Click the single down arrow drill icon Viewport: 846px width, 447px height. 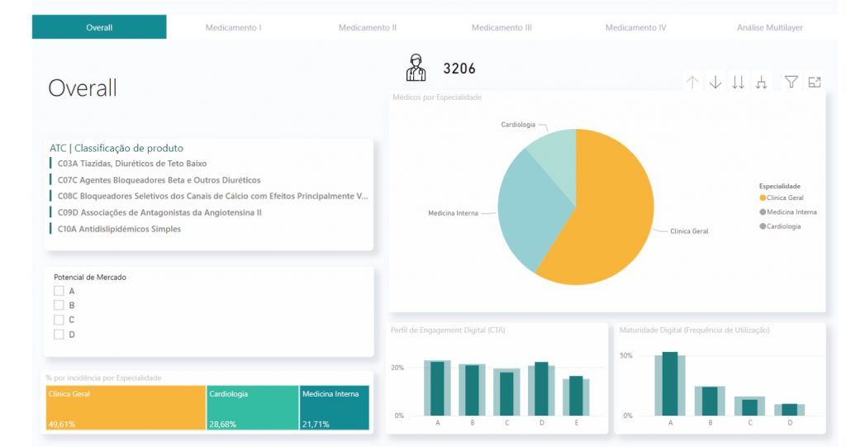[715, 82]
